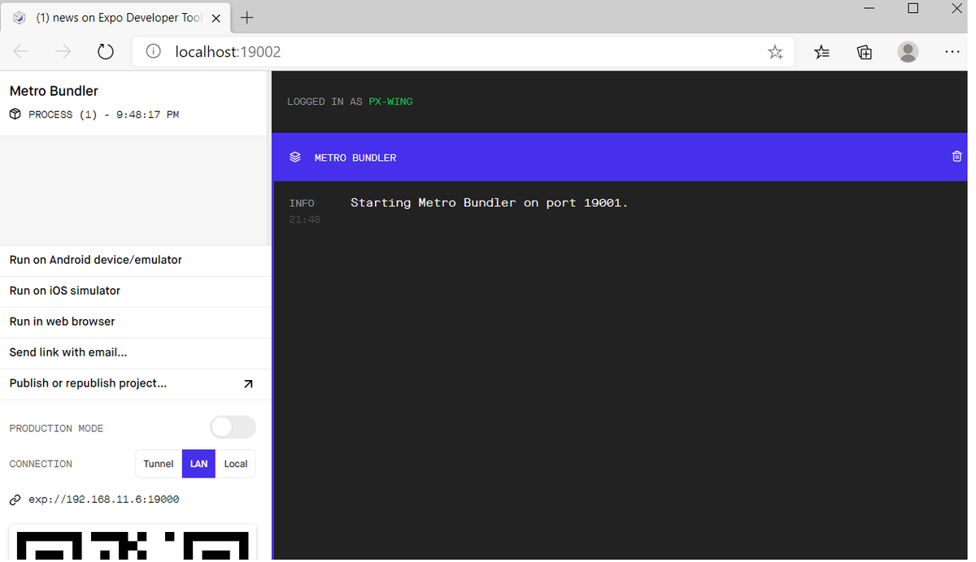Screen dimensions: 976x562
Task: Reload the localhost page
Action: [x=105, y=52]
